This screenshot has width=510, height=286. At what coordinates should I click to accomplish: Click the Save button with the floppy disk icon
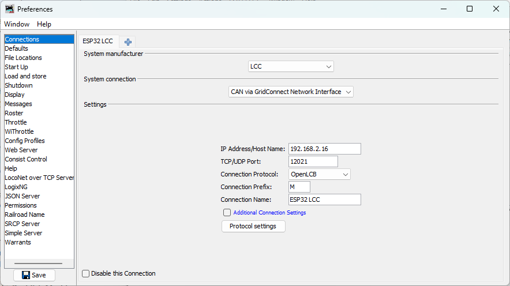[x=34, y=275]
